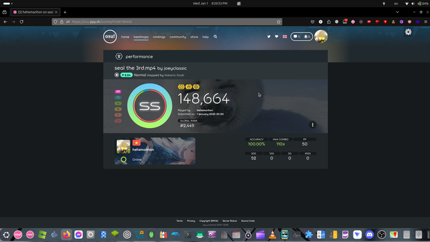430x242 pixels.
Task: Open the beatmaps menu
Action: (x=141, y=37)
